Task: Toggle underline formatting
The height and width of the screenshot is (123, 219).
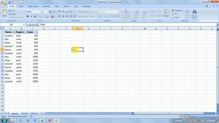Action: point(35,16)
